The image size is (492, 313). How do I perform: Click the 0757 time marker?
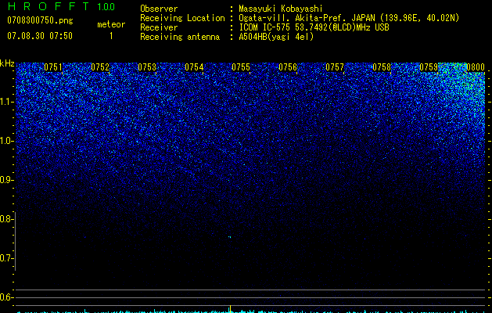coord(335,67)
